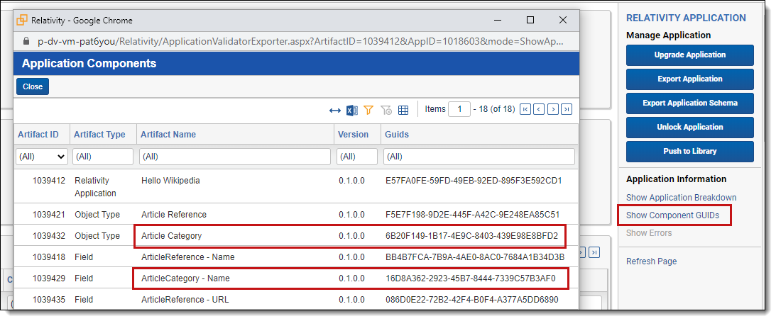This screenshot has width=776, height=321.
Task: Sort by the Artifact Name column header
Action: pyautogui.click(x=168, y=135)
